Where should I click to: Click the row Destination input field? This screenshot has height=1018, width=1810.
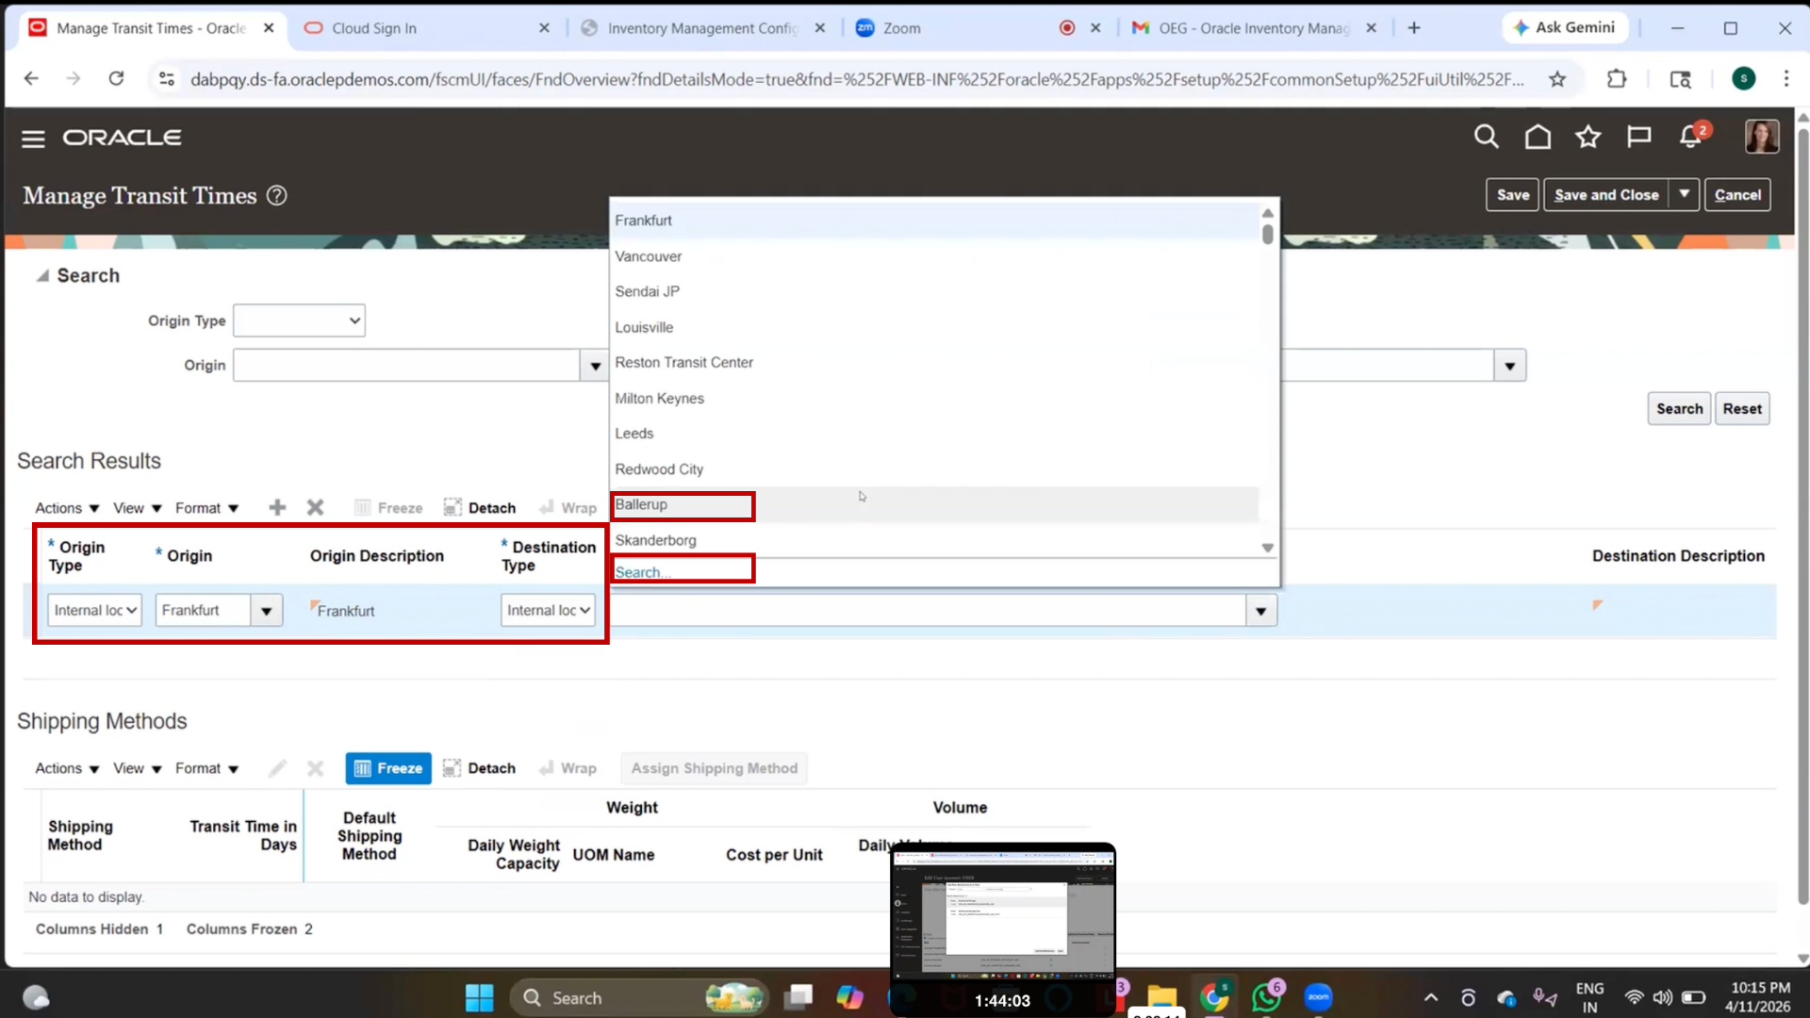929,611
